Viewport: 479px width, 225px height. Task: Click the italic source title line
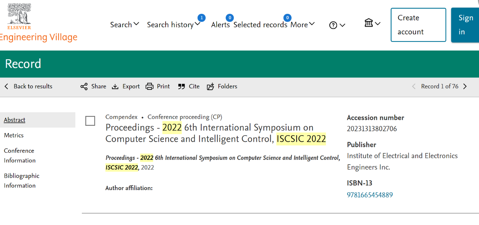point(223,162)
